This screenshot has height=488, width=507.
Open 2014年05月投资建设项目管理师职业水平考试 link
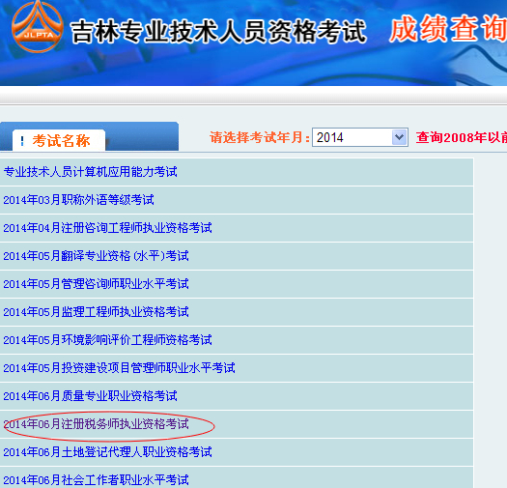coord(120,367)
